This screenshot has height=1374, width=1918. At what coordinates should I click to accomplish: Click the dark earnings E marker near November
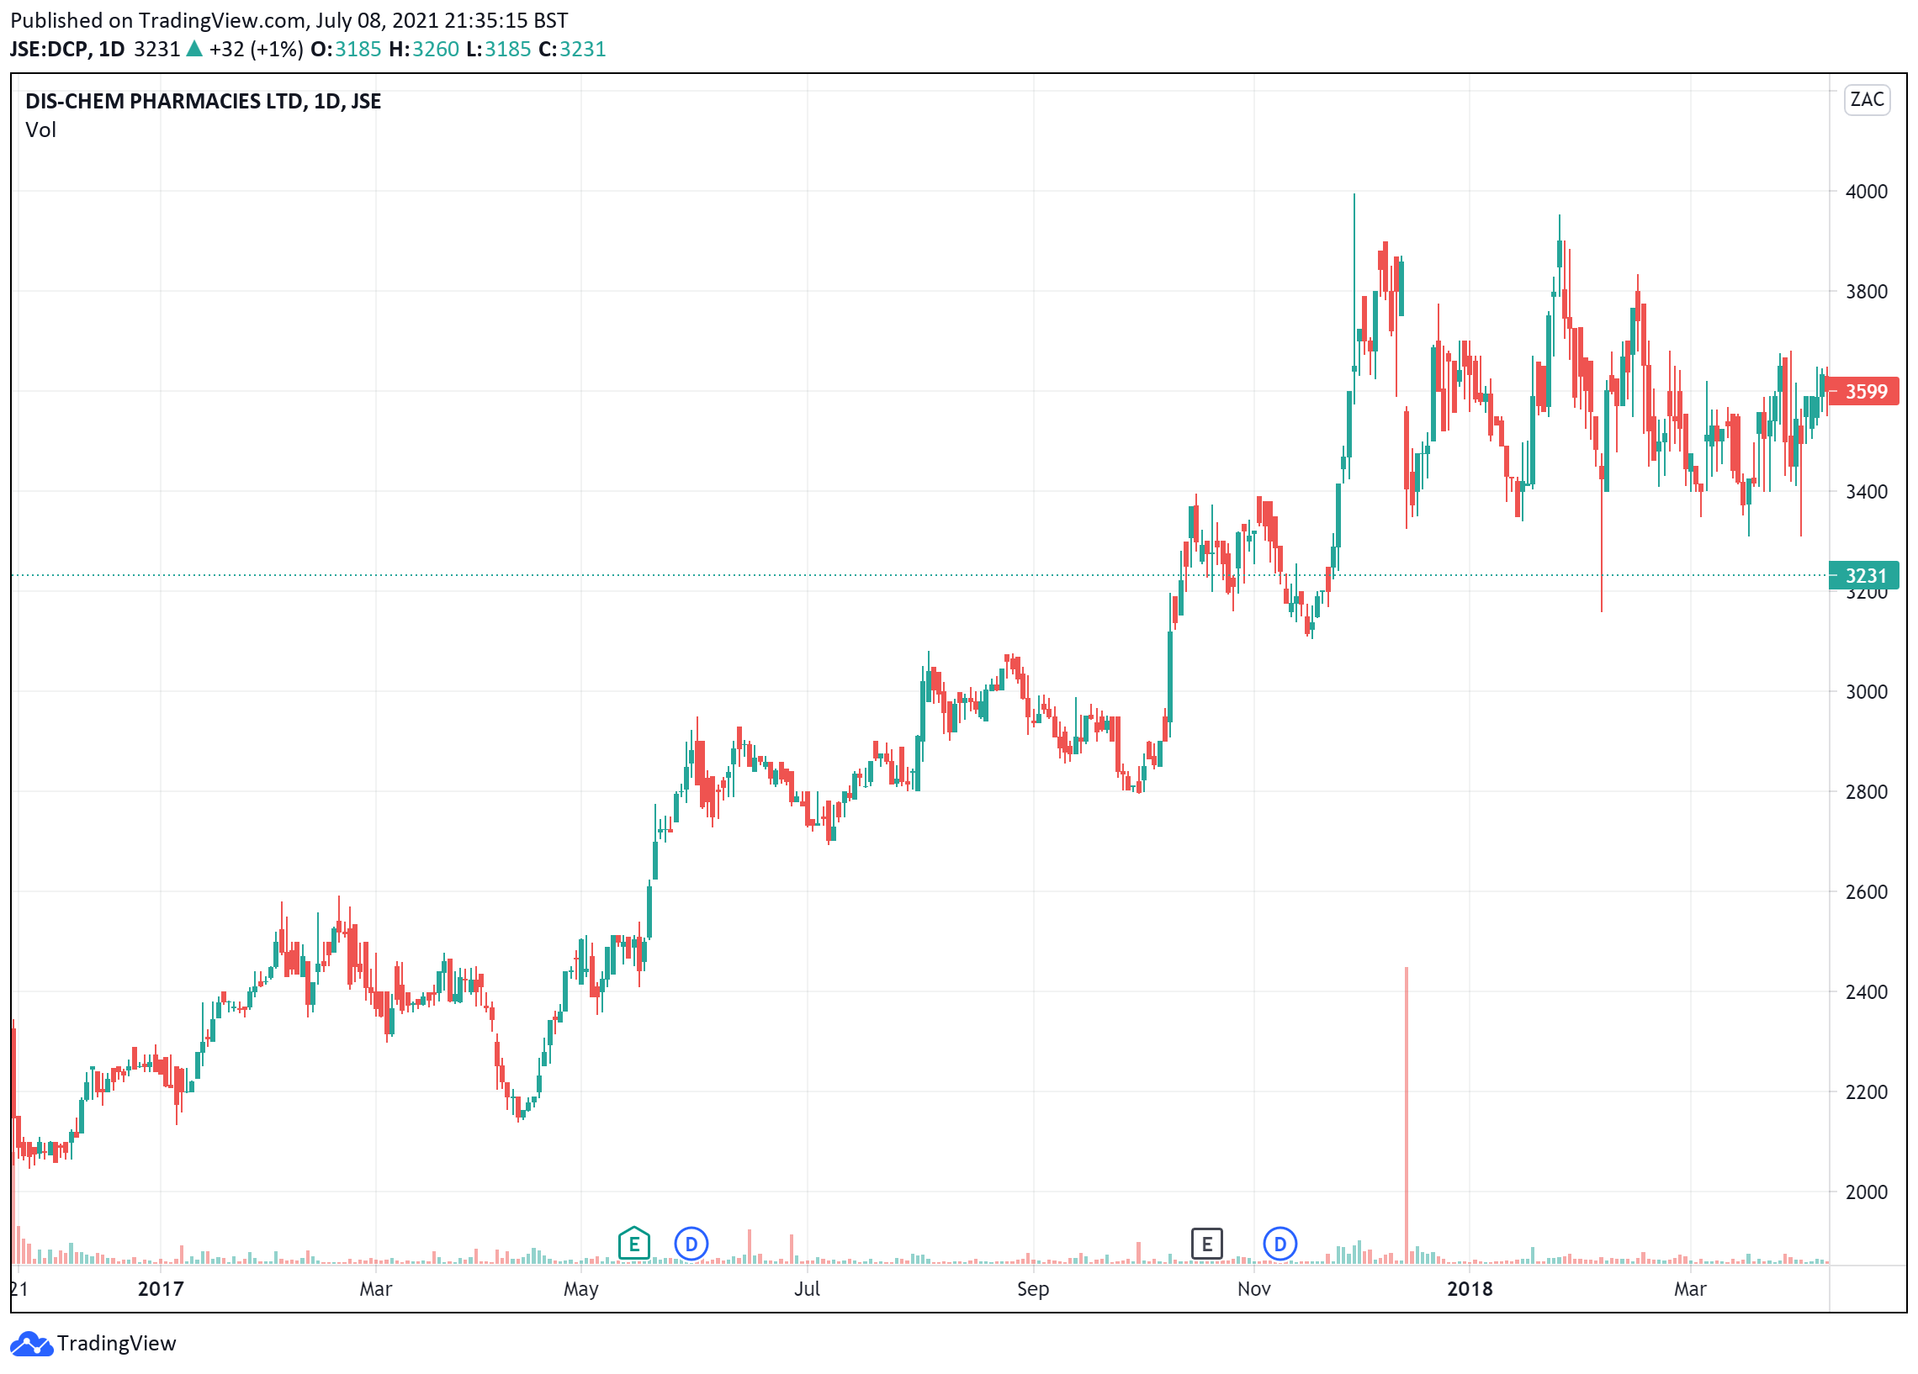[1207, 1244]
